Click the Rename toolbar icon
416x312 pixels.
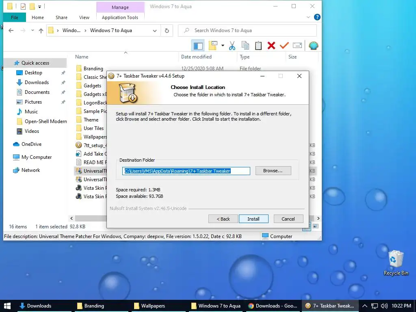pos(297,45)
